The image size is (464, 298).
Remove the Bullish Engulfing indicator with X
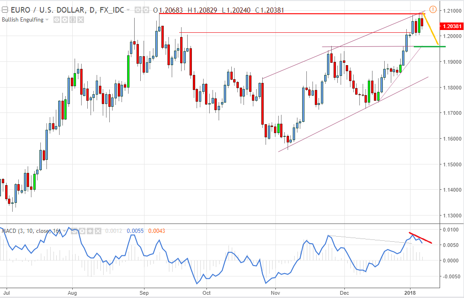click(81, 20)
